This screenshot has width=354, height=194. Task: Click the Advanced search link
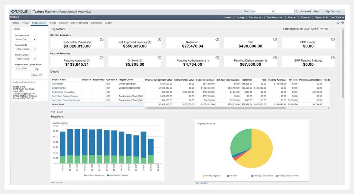click(x=305, y=11)
